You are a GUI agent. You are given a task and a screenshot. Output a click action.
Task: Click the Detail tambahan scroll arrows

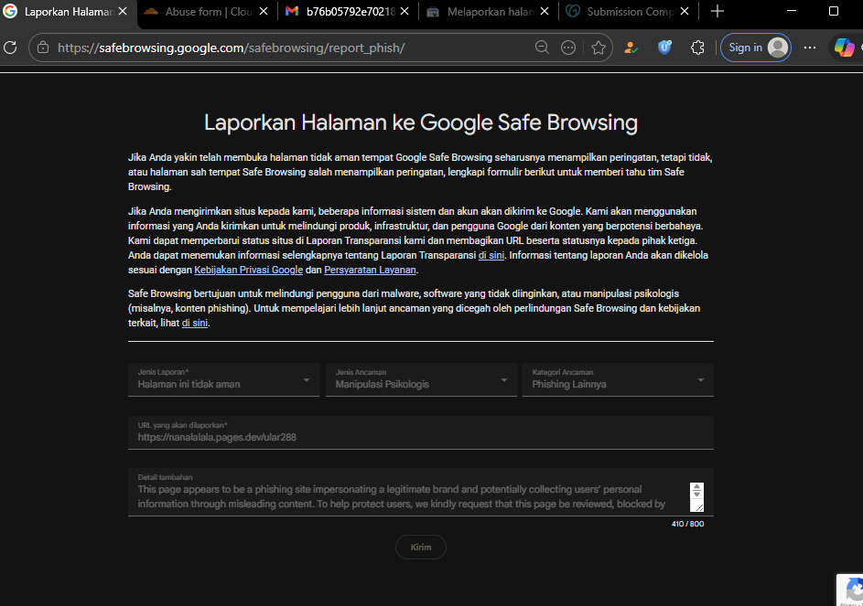696,491
